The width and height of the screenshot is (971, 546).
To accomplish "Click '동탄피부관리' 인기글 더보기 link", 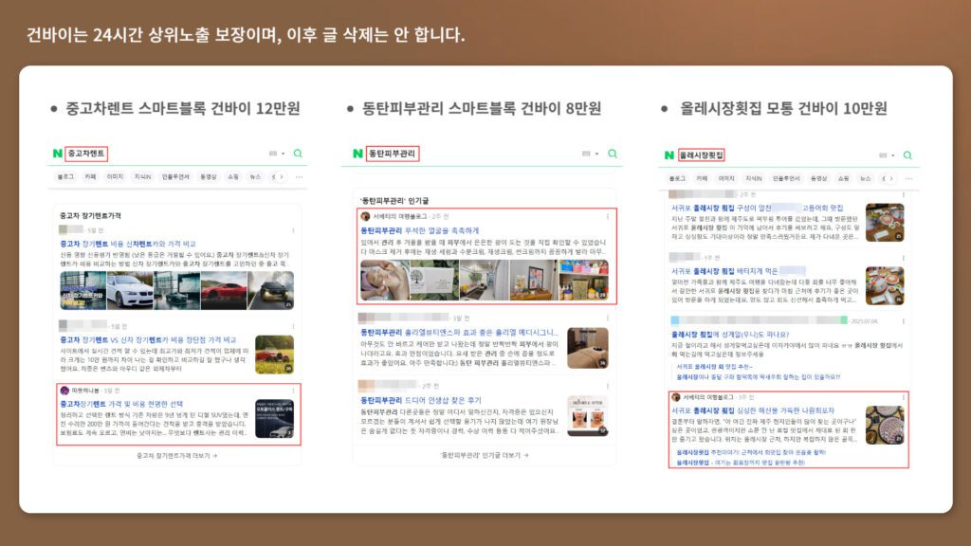I will (481, 455).
